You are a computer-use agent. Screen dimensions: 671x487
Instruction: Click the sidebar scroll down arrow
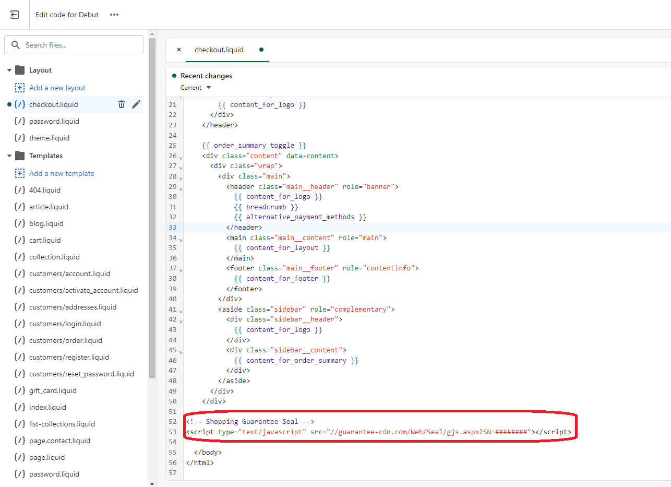152,484
